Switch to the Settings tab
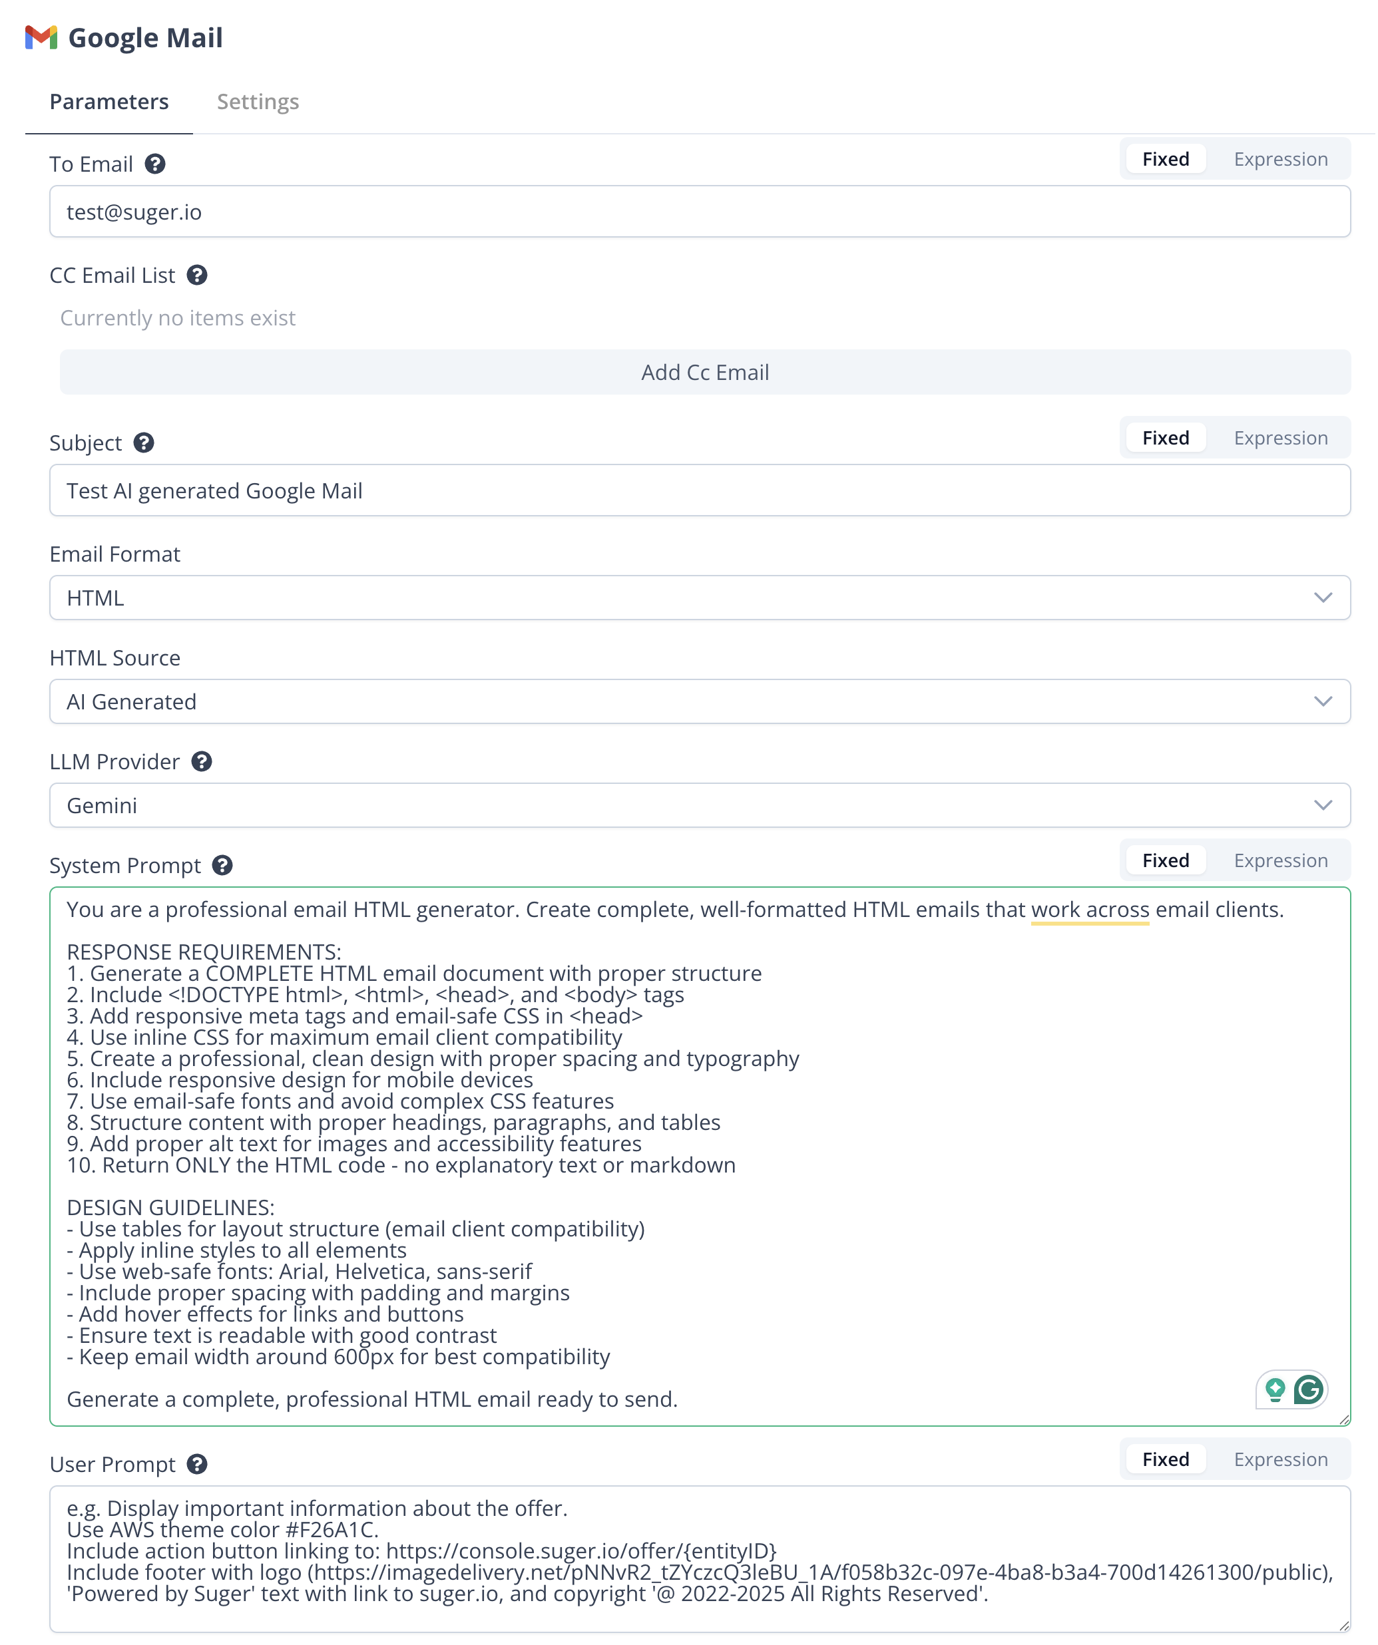 pyautogui.click(x=258, y=102)
